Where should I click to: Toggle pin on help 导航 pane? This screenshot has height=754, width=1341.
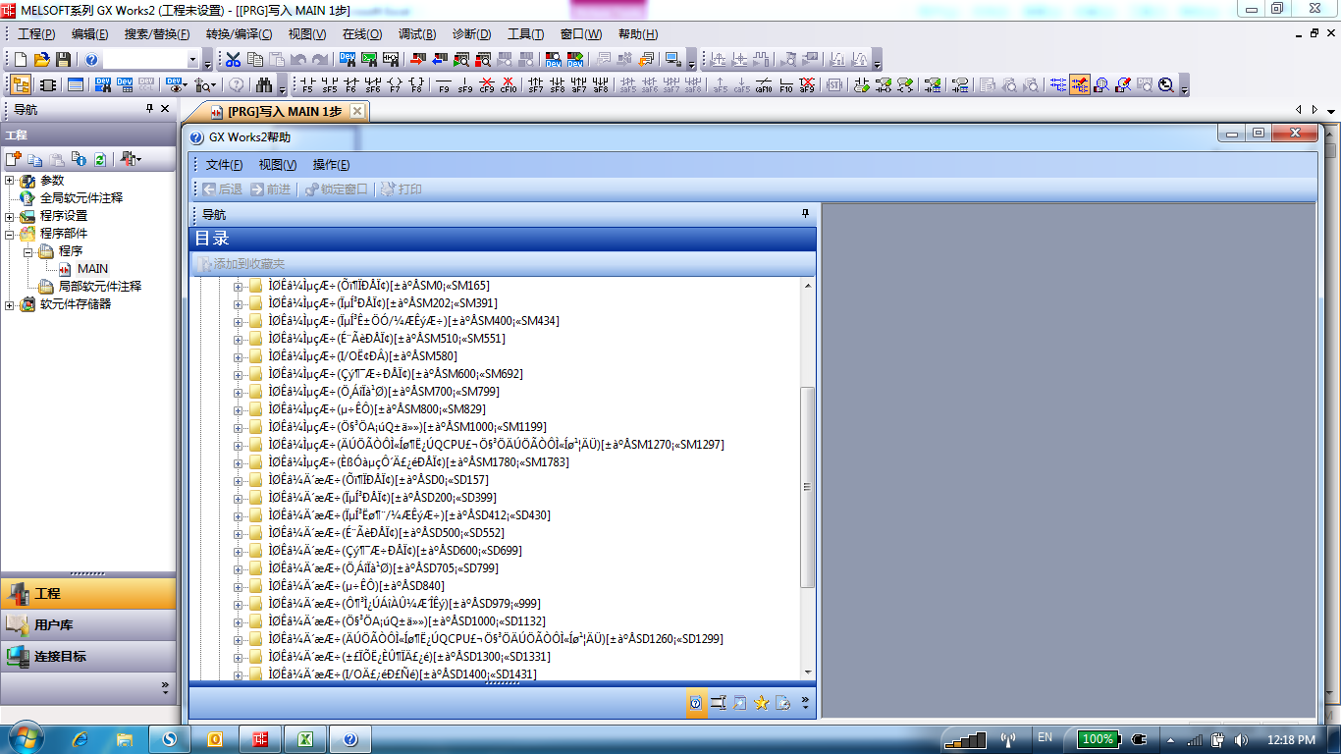pos(805,214)
